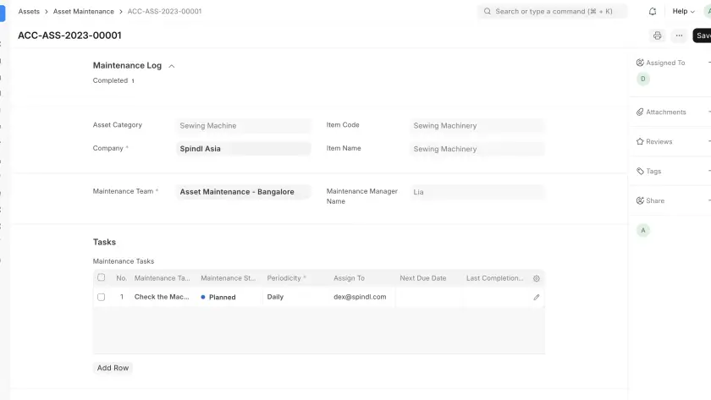Collapse the Maintenance Log section

click(x=172, y=66)
